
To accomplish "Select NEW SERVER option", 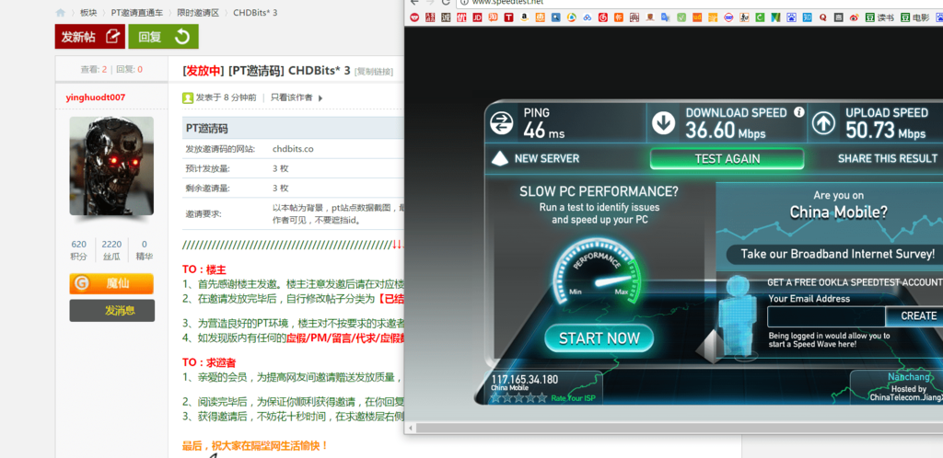I will [x=535, y=158].
